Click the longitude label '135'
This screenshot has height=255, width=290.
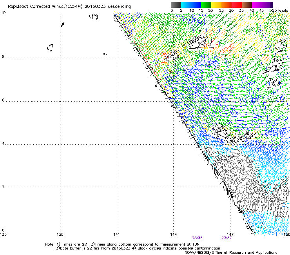coord(3,235)
